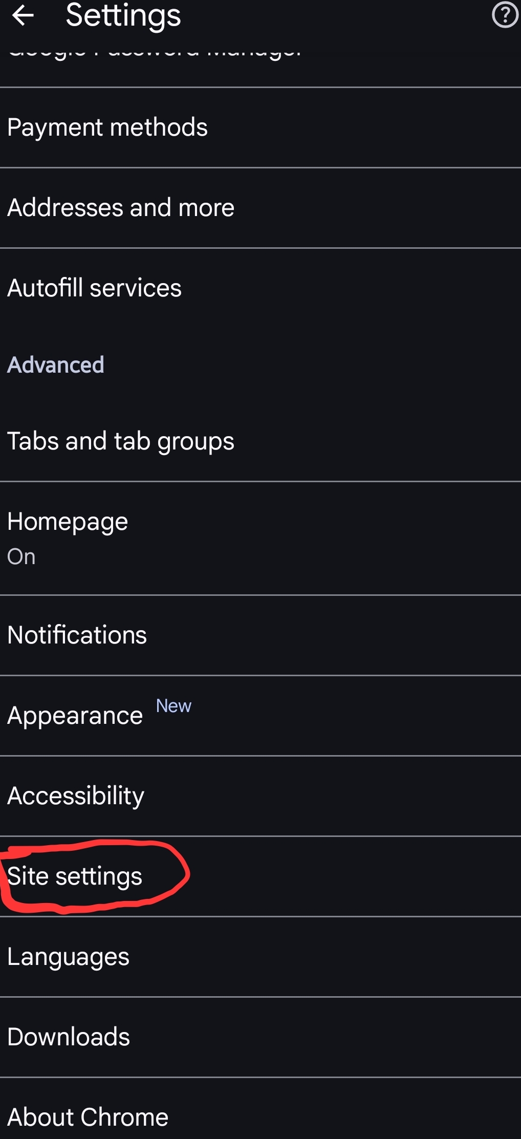Select Addresses and more
This screenshot has width=521, height=1139.
121,208
